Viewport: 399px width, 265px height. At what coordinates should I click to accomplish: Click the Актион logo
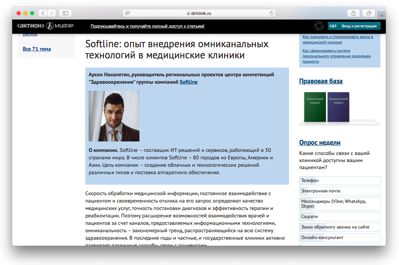[x=30, y=26]
